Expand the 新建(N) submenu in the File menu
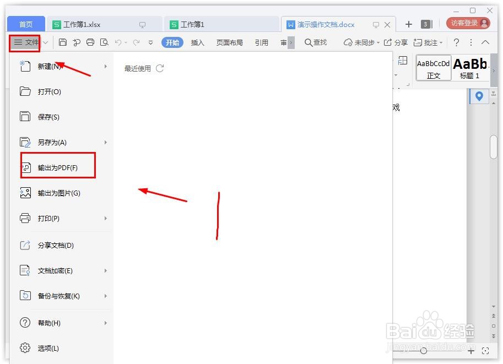This screenshot has height=364, width=503. pyautogui.click(x=105, y=66)
